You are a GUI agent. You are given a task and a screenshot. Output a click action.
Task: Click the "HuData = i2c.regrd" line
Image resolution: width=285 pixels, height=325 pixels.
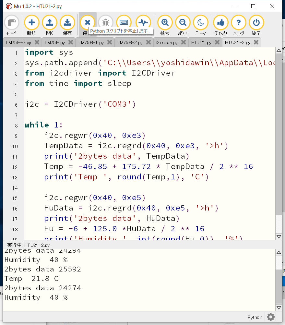[x=131, y=208]
